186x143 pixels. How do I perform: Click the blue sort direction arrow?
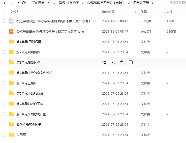pos(136,12)
